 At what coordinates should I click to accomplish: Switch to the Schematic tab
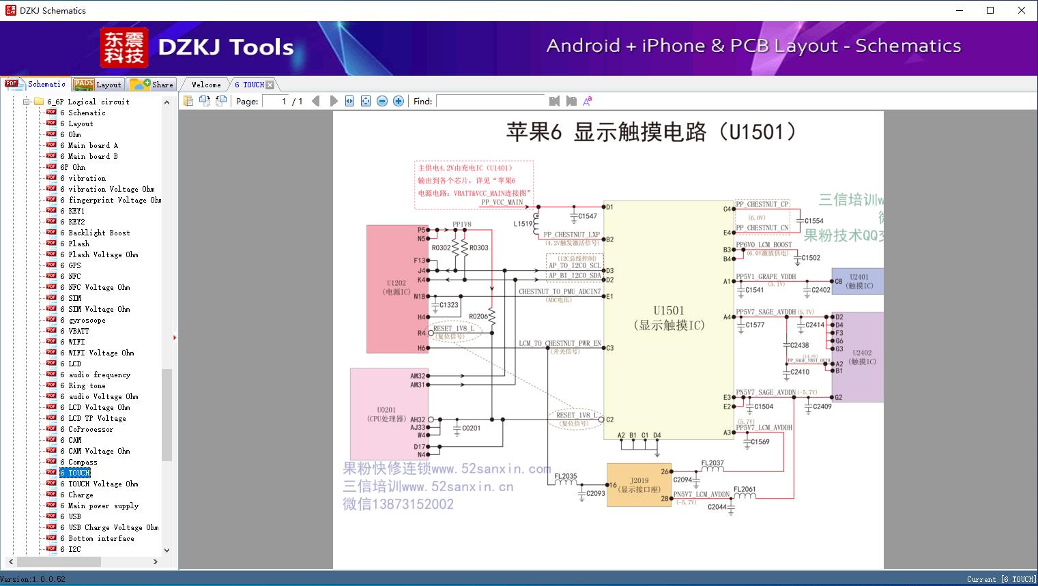(x=35, y=84)
